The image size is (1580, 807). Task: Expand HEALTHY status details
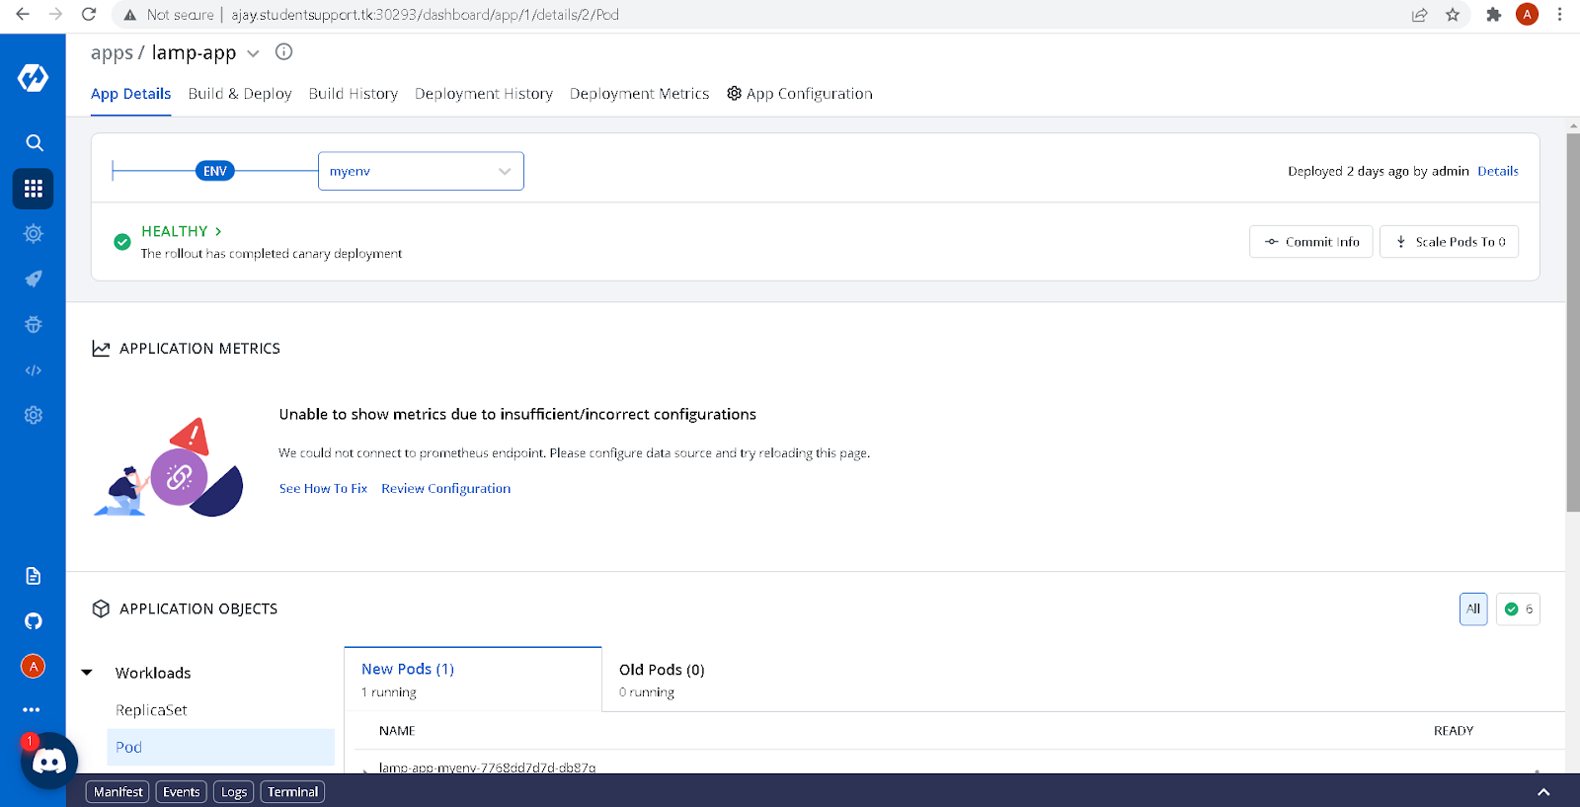click(182, 231)
